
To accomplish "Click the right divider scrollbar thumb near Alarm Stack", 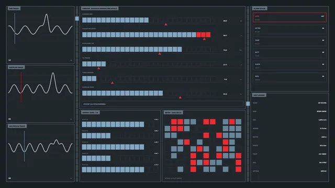I will pos(248,103).
